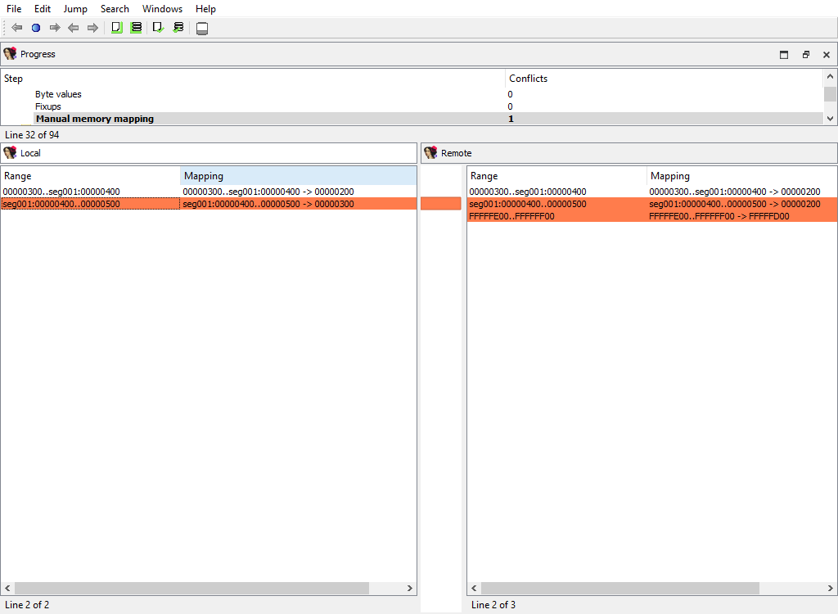
Task: Click the first gray left-arrow toolbar icon
Action: point(16,28)
